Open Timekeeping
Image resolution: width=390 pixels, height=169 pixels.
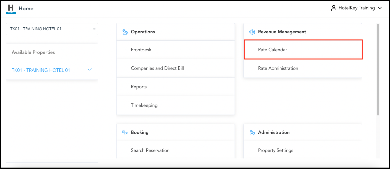pyautogui.click(x=144, y=105)
